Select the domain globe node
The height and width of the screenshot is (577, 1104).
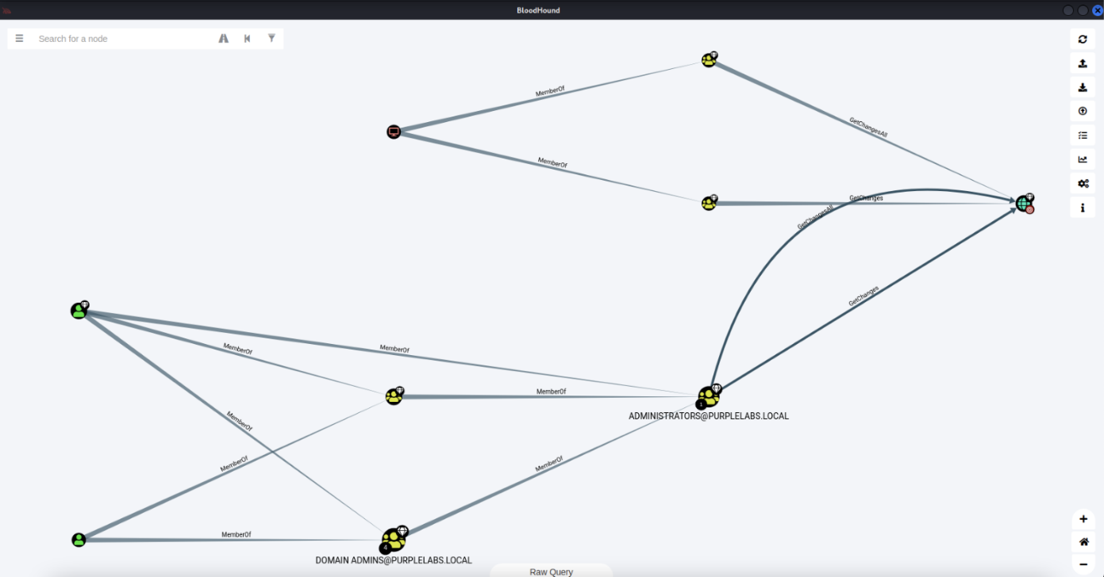[1025, 203]
